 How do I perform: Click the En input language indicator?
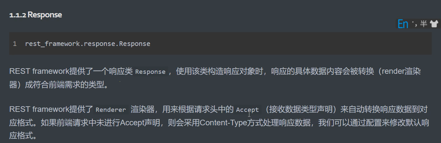[x=403, y=24]
